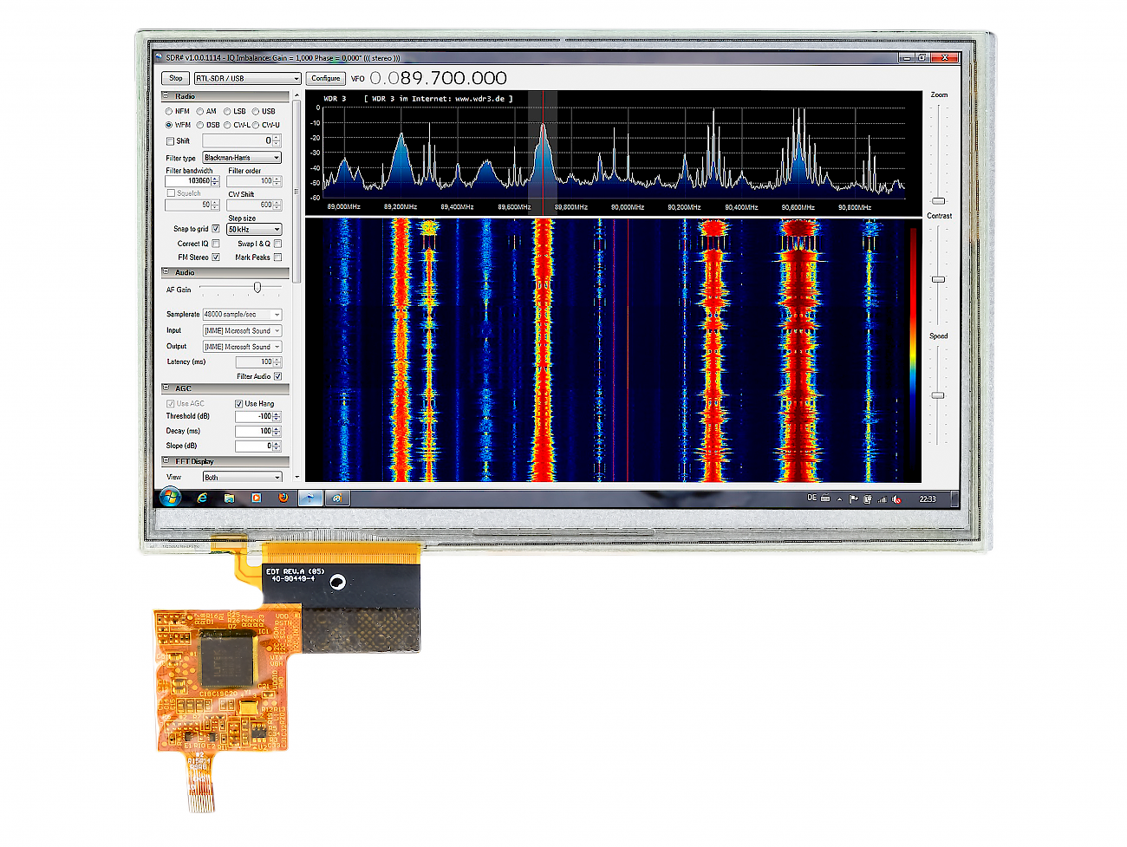
Task: Click the network signal tray icon
Action: click(x=883, y=499)
